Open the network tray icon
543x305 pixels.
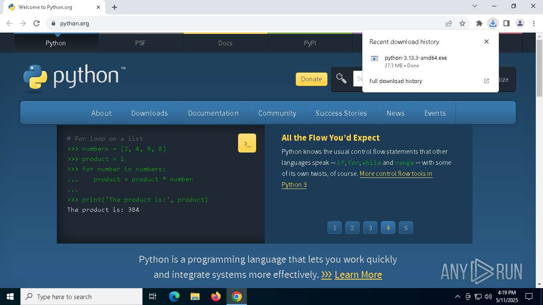tap(478, 297)
